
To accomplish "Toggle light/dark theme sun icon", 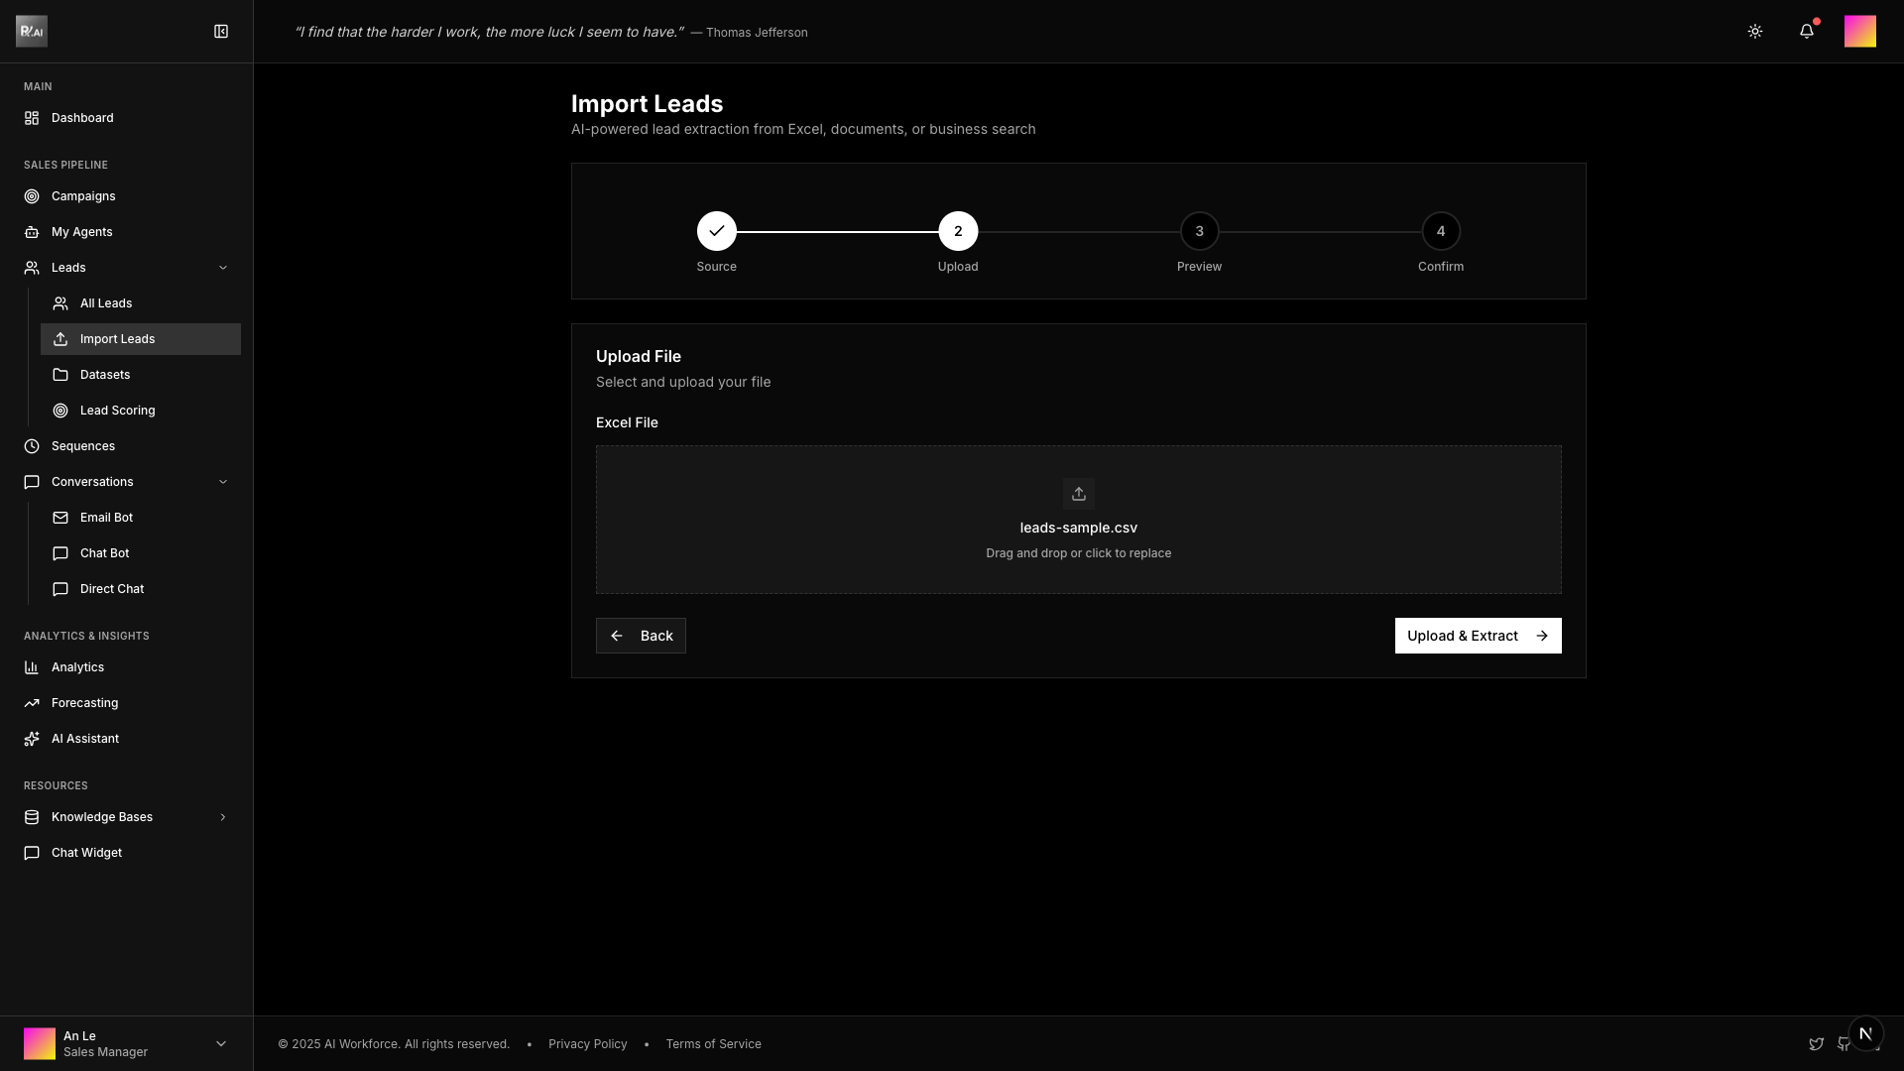I will click(x=1755, y=32).
